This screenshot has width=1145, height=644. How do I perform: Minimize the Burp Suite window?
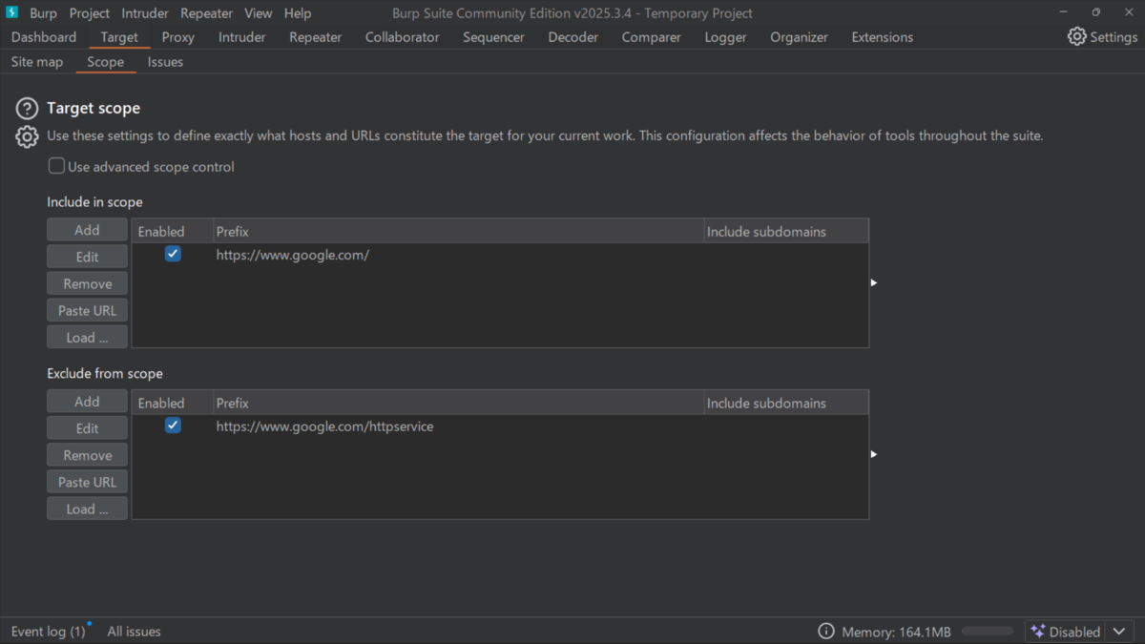[x=1063, y=12]
